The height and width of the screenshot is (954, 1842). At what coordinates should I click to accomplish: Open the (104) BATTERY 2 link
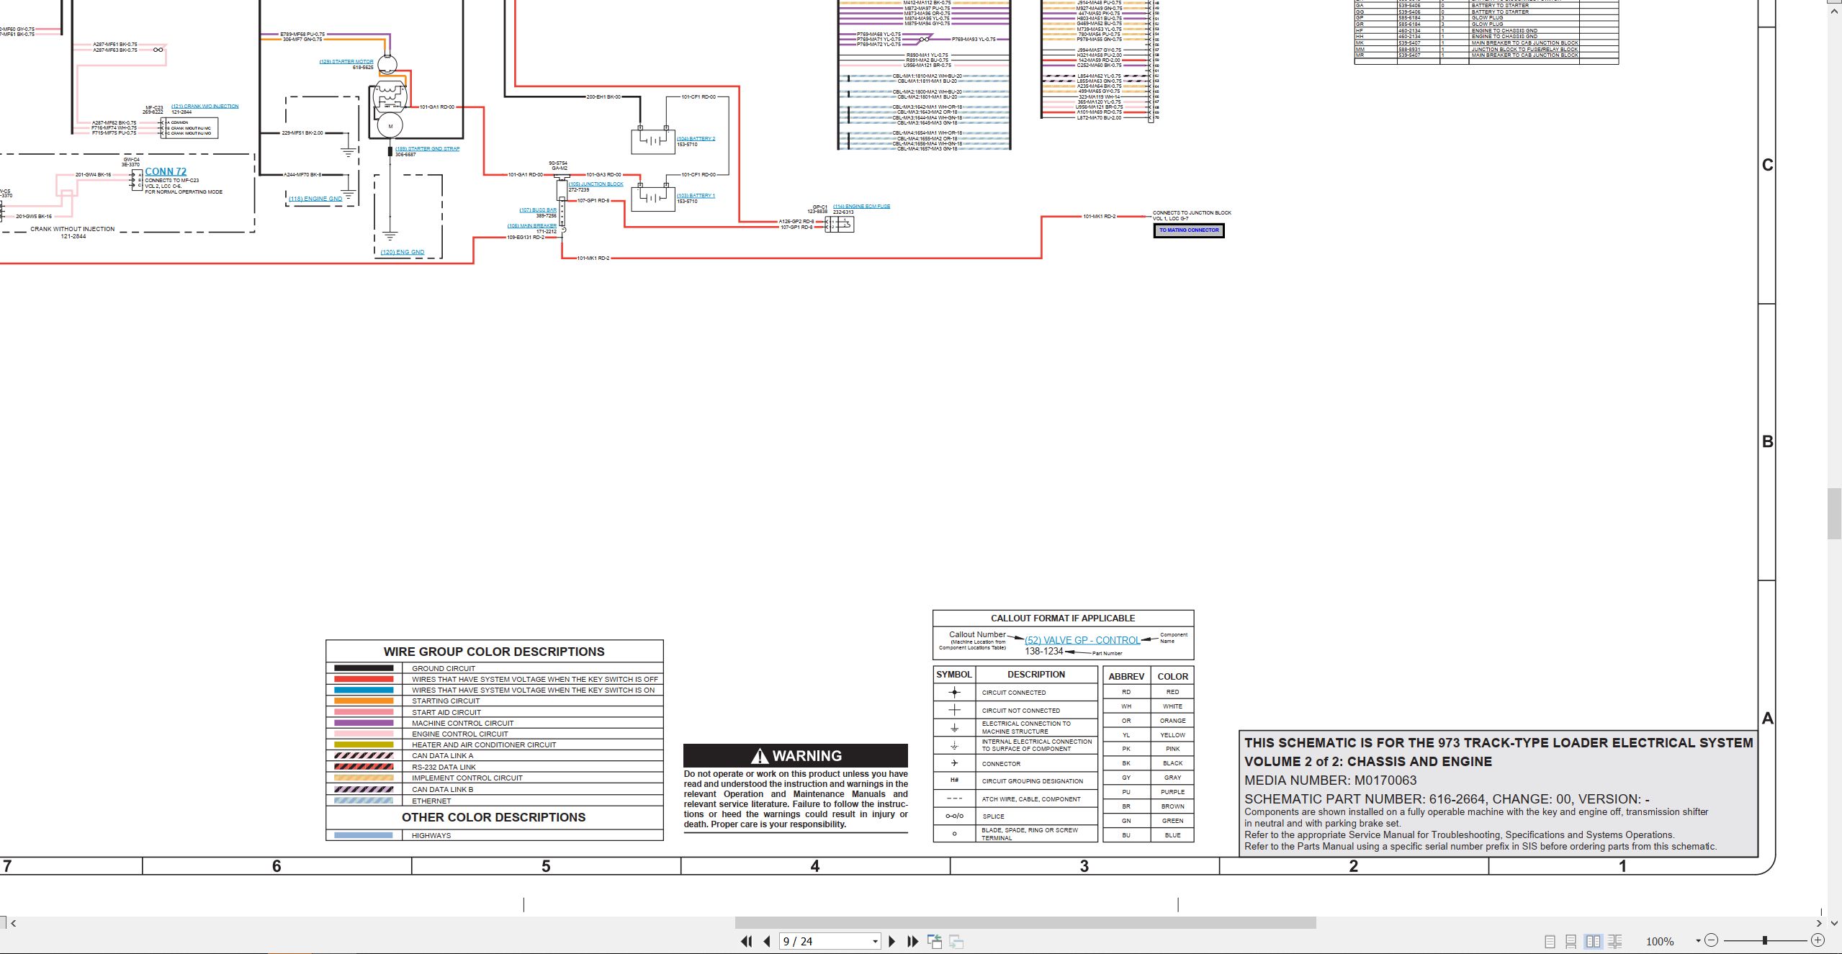696,139
